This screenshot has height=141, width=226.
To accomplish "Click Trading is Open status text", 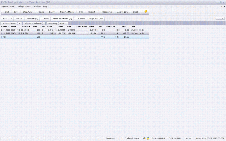I will (x=132, y=138).
